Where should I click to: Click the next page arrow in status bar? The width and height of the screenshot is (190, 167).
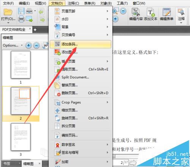[x=133, y=162]
